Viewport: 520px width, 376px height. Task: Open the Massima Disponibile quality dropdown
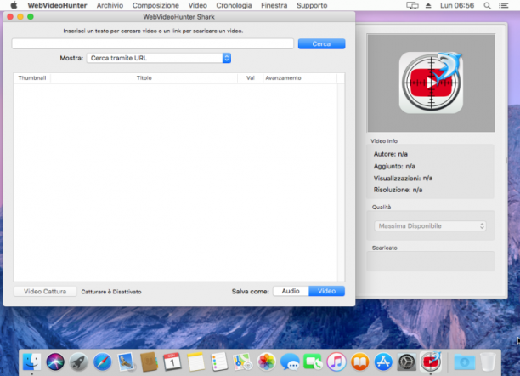point(430,226)
